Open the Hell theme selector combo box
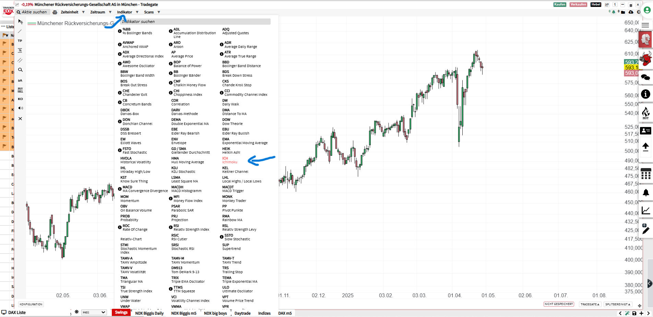 click(x=93, y=312)
